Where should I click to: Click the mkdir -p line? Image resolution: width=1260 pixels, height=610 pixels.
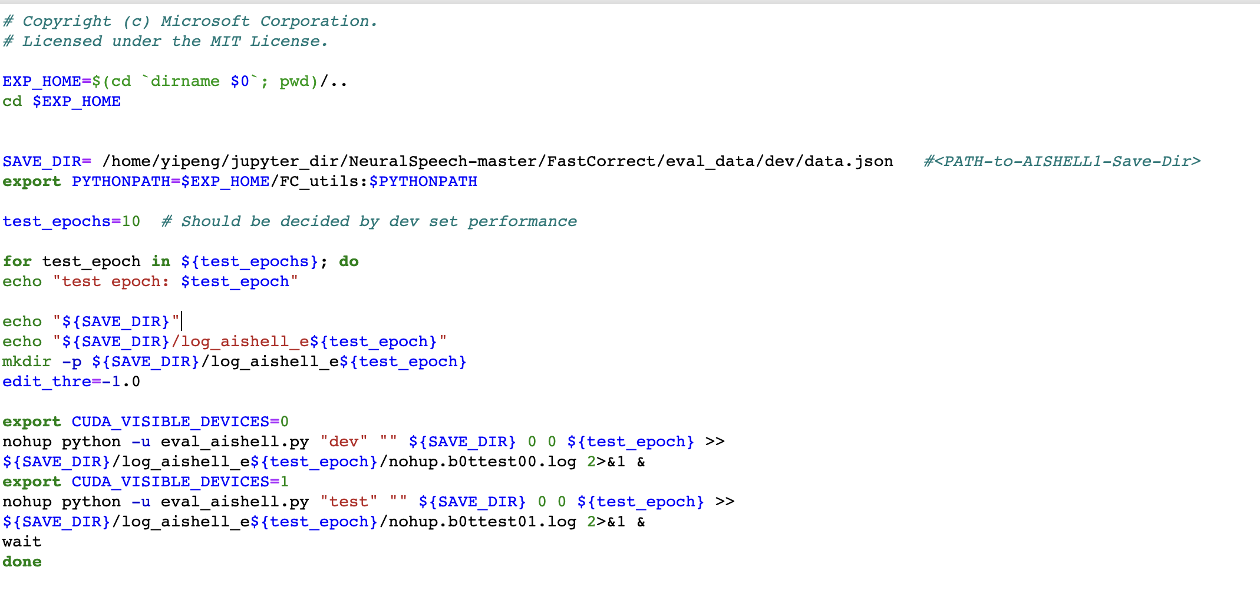click(235, 362)
